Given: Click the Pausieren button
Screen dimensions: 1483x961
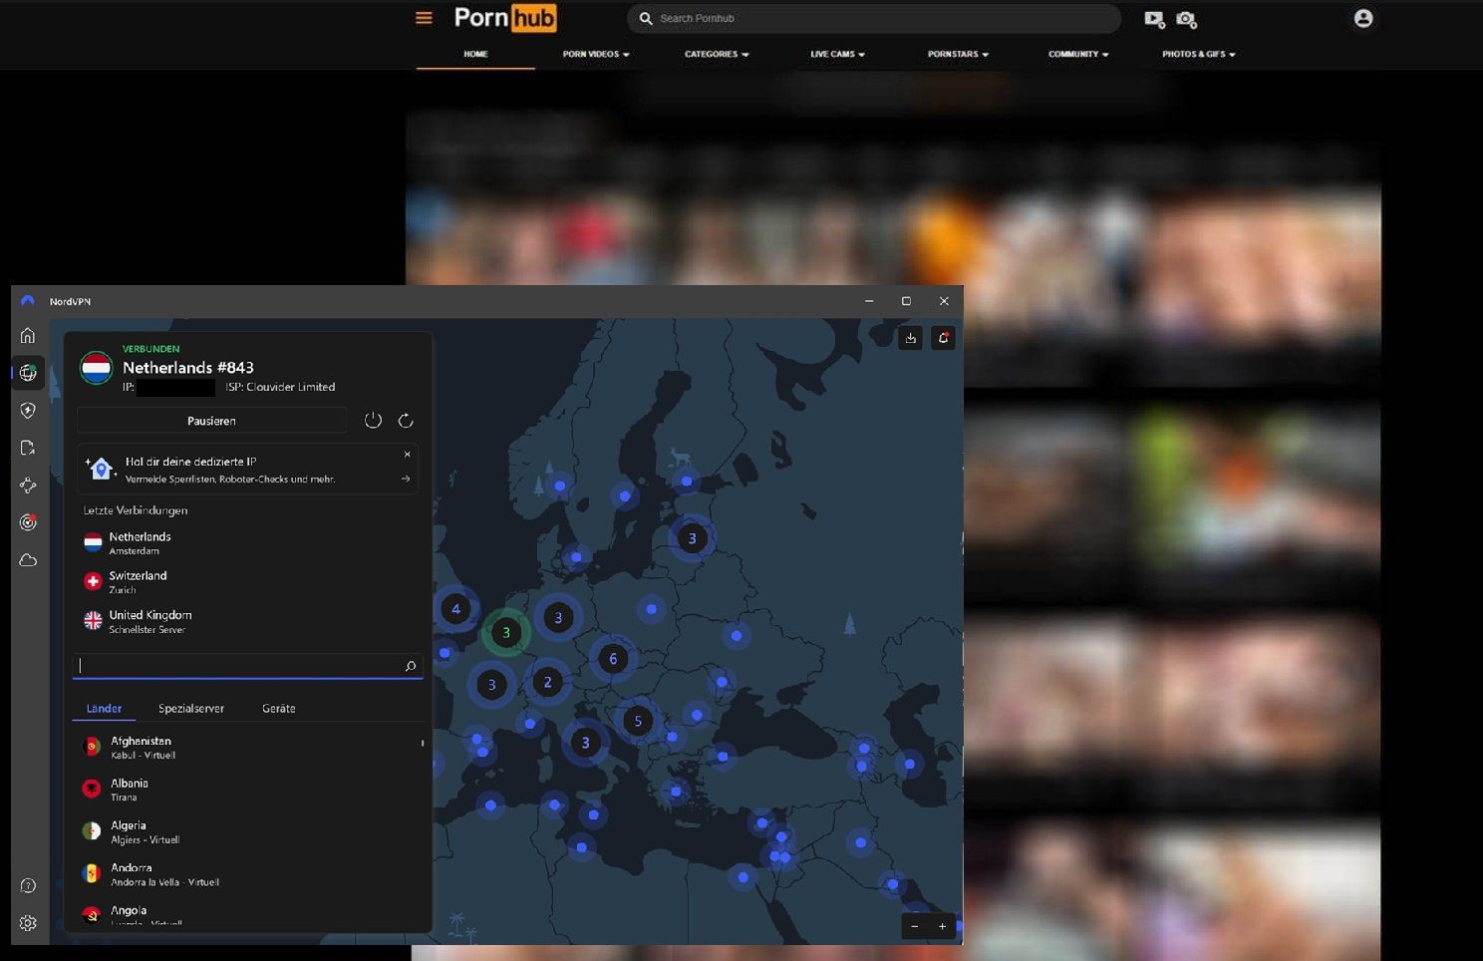Looking at the screenshot, I should coord(211,420).
